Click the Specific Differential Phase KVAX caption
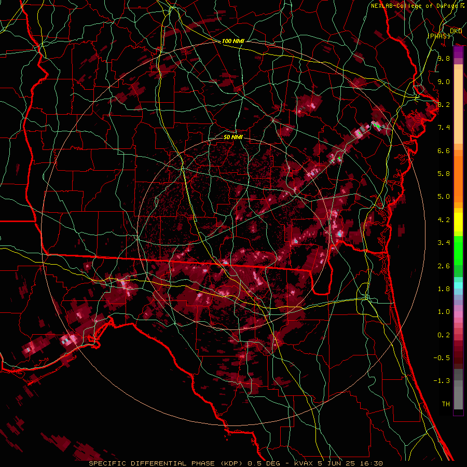467x467 pixels. click(x=236, y=463)
